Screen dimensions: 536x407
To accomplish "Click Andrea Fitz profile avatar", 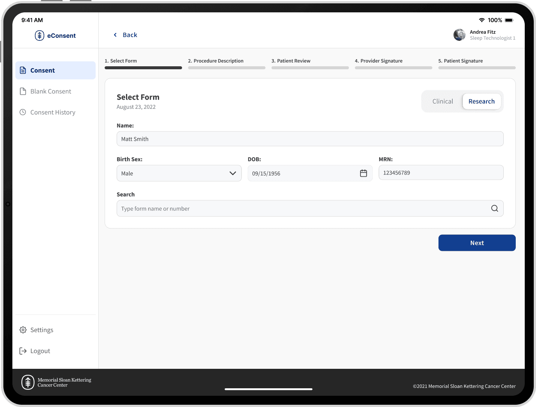I will pos(459,35).
